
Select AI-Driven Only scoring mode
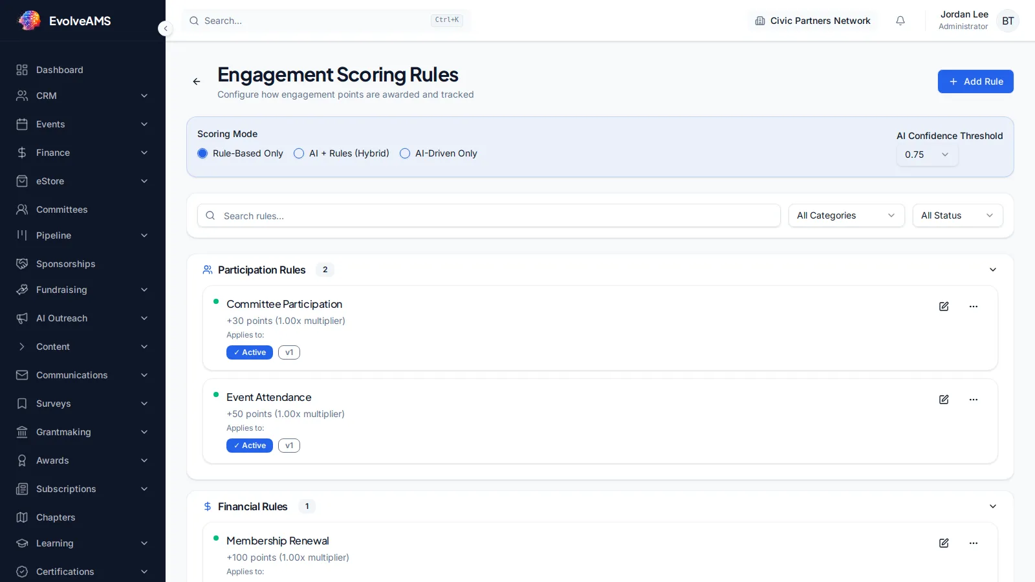[x=405, y=153]
